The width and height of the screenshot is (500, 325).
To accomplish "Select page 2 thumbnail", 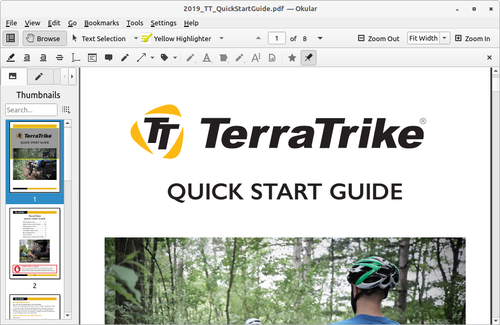I will (x=35, y=243).
